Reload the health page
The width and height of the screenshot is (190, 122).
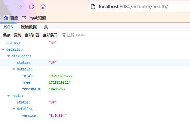point(31,7)
